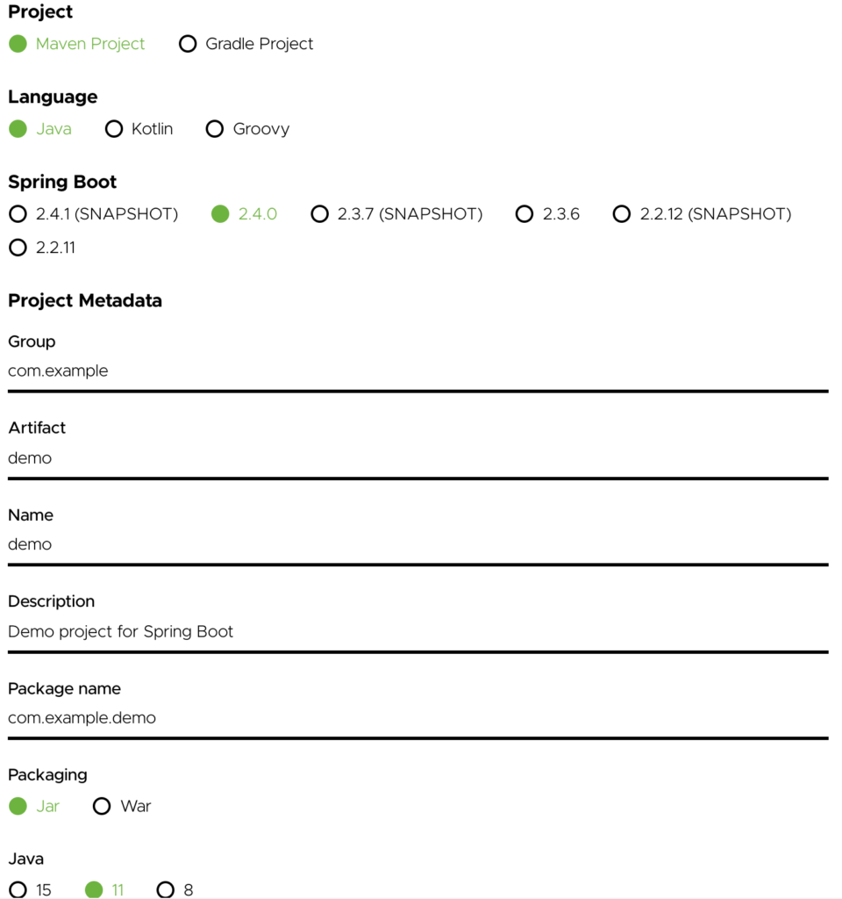Select Spring Boot 2.3.7 (SNAPSHOT)
842x899 pixels.
[320, 214]
